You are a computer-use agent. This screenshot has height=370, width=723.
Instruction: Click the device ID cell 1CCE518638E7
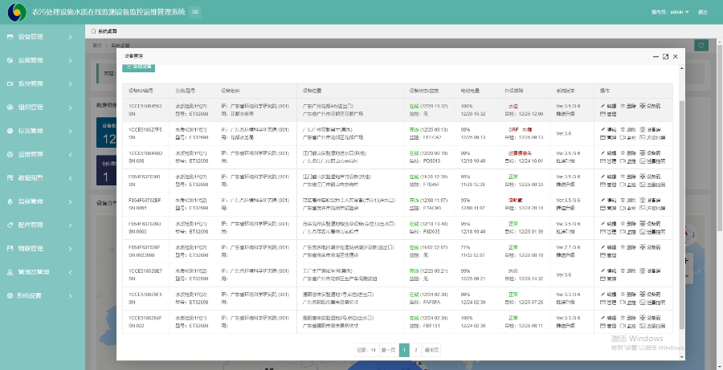coord(145,271)
